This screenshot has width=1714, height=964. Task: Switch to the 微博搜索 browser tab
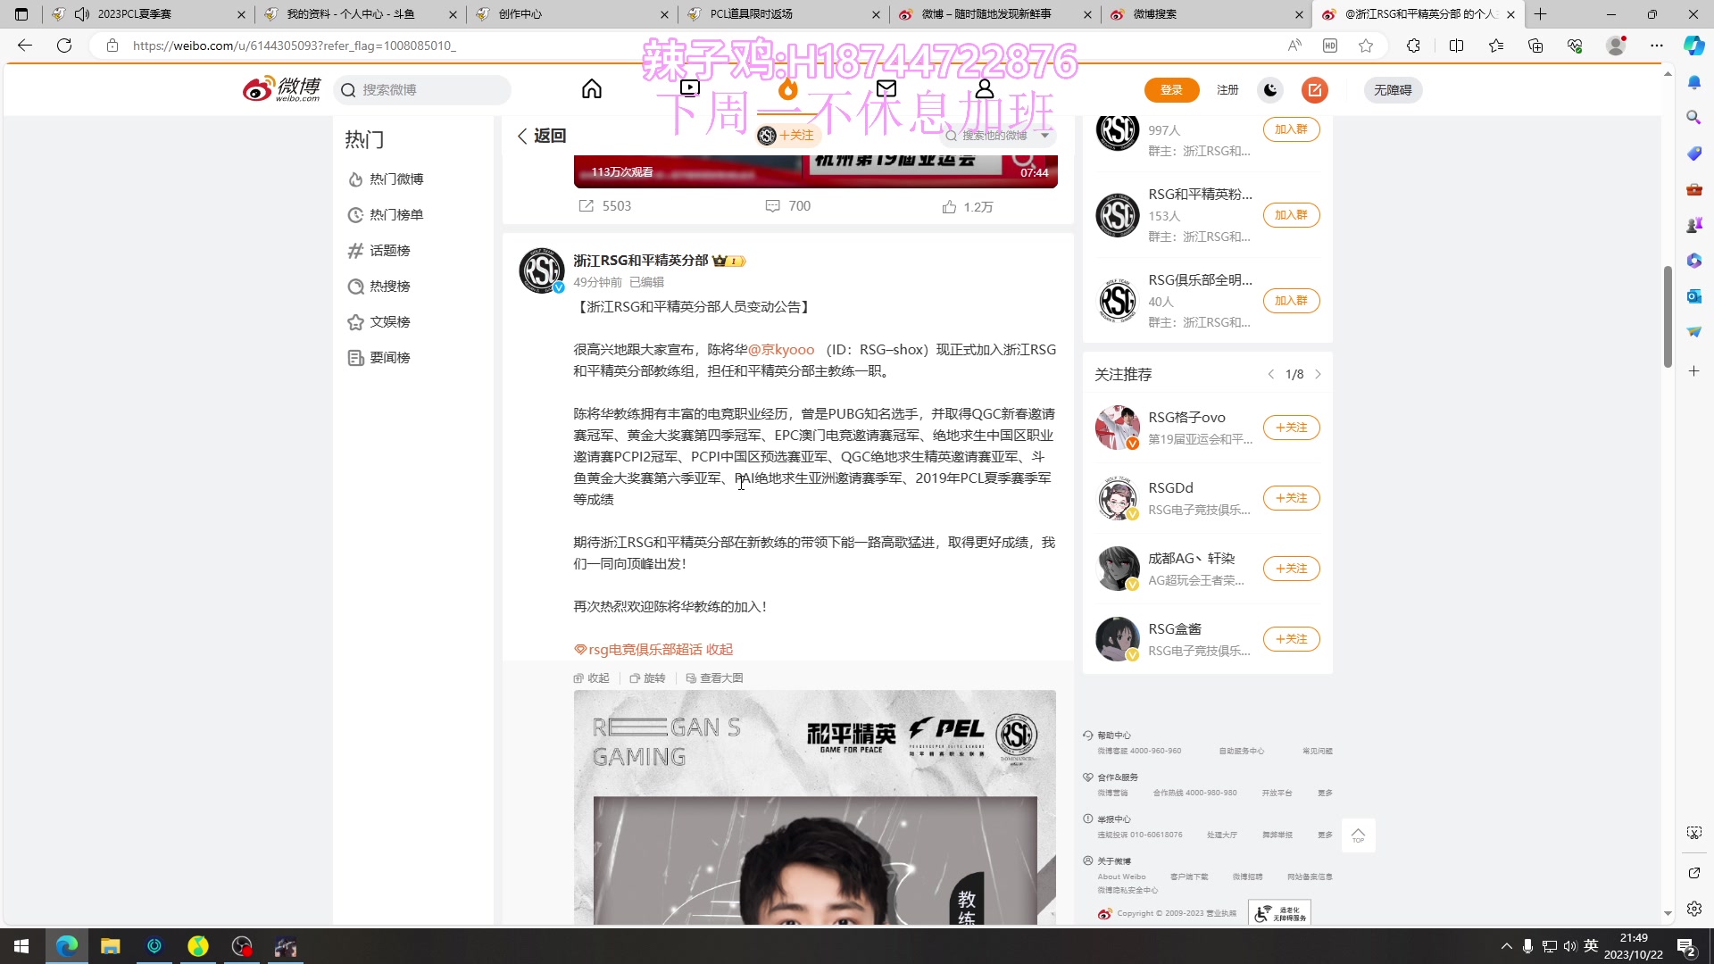pos(1206,14)
